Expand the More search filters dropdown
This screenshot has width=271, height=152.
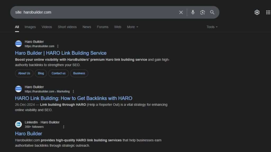(x=132, y=27)
